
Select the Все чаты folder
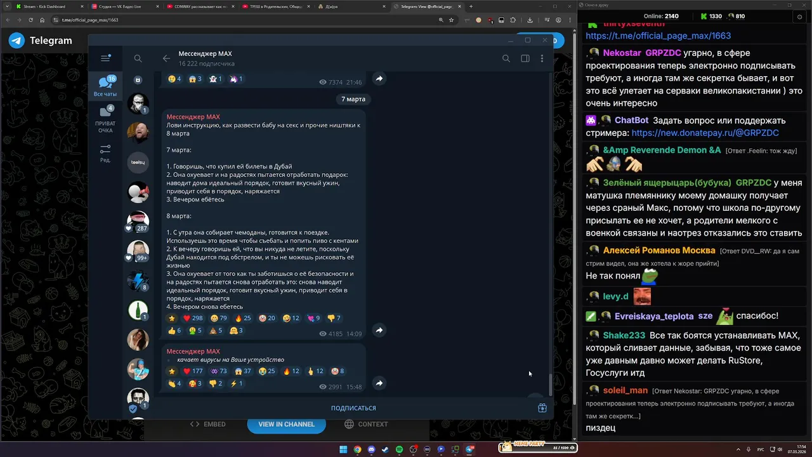(105, 86)
